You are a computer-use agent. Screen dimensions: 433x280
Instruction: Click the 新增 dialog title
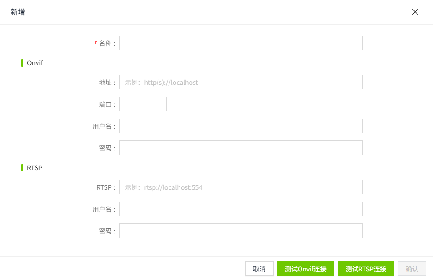pos(18,12)
